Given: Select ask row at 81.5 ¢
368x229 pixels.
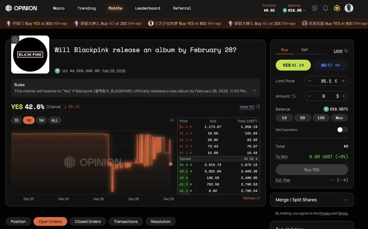Looking at the screenshot, I should click(219, 127).
